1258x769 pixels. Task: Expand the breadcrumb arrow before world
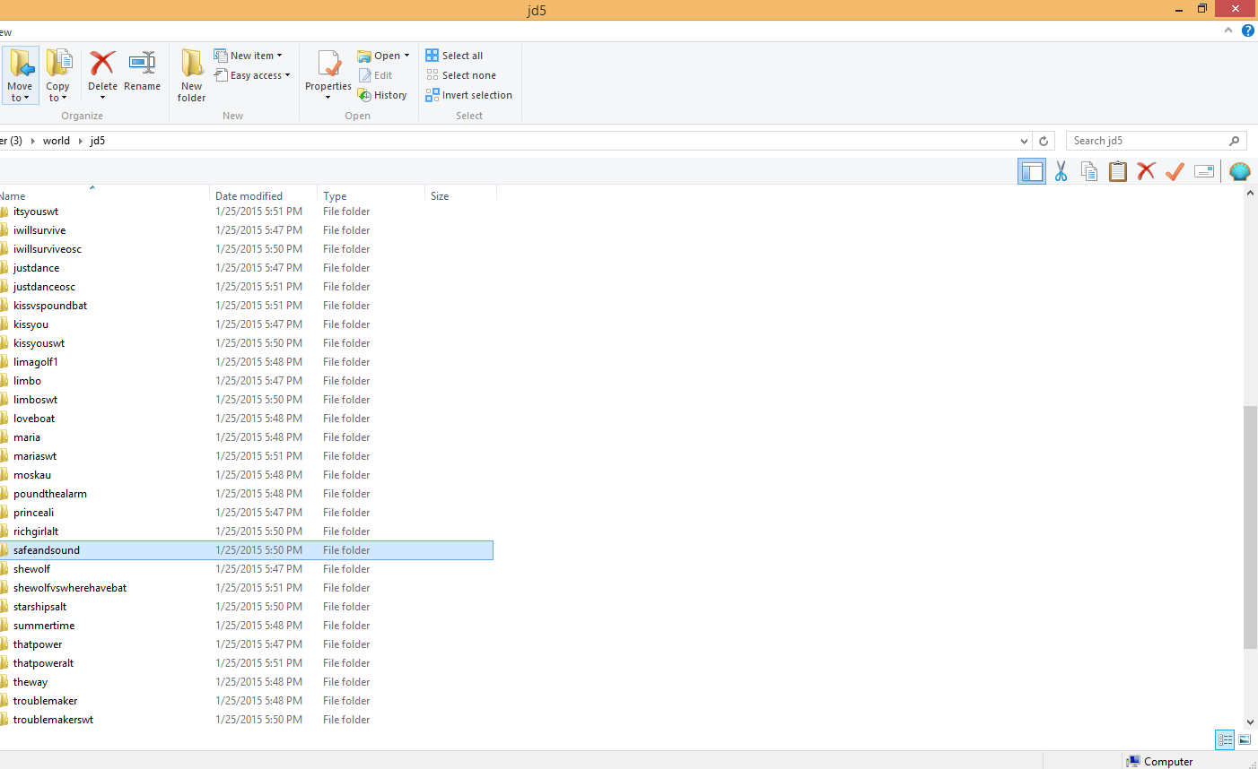pos(33,141)
